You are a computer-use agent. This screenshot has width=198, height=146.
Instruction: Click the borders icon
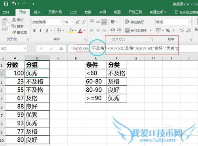[x=59, y=31]
